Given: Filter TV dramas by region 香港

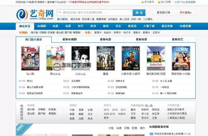Looking at the screenshot, I should tap(81, 110).
